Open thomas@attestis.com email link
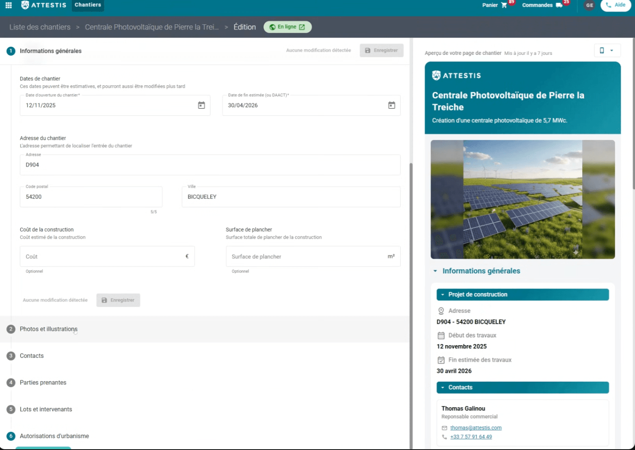Screen dimensions: 635x450 (475, 428)
